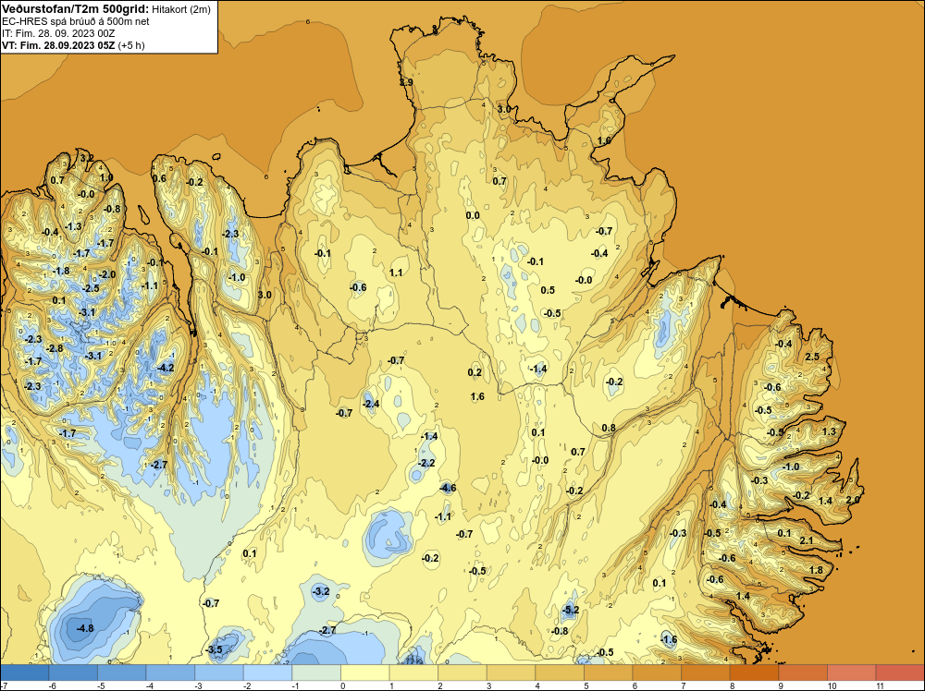Click the legend color between -6 and -5

click(x=73, y=673)
